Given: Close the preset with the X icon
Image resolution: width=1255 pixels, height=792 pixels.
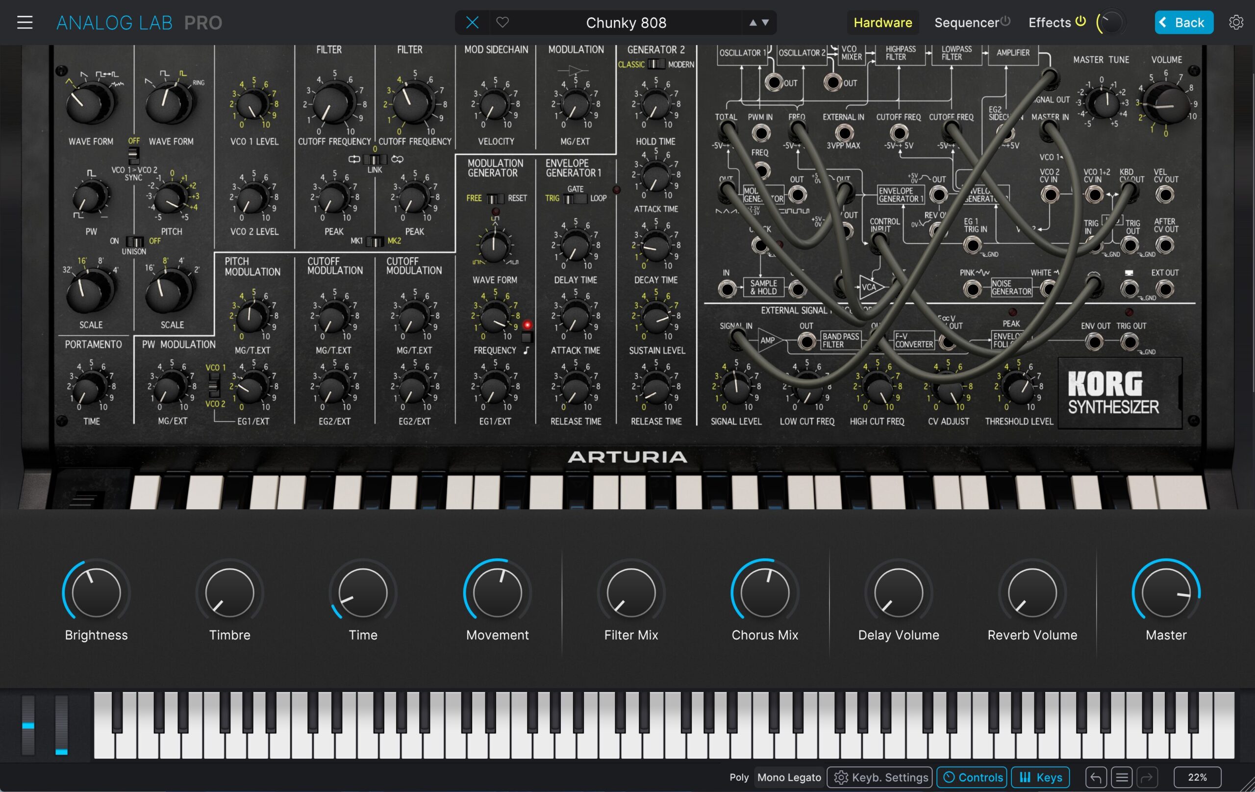Looking at the screenshot, I should (x=472, y=23).
